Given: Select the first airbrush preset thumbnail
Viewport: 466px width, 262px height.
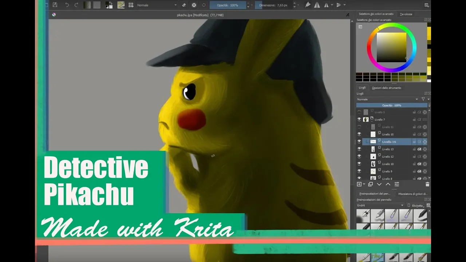Looking at the screenshot, I should tap(363, 215).
